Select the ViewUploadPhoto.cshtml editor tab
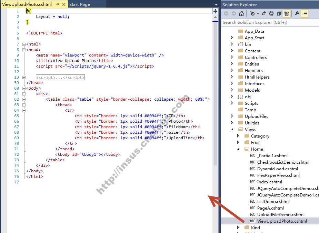319x233 pixels. [27, 4]
